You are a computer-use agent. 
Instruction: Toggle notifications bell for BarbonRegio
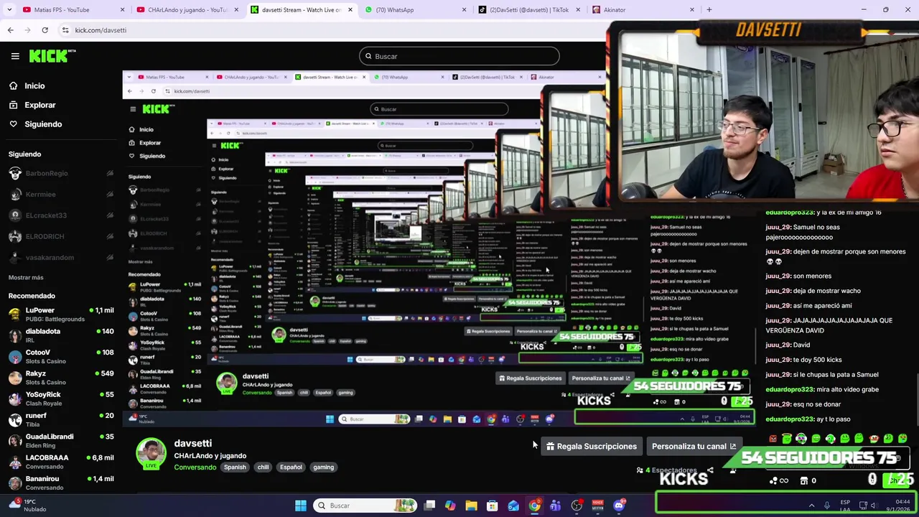(x=110, y=174)
